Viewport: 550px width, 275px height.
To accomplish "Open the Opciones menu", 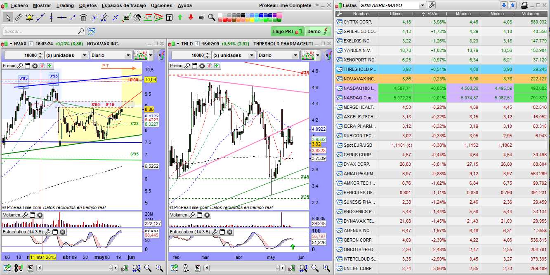I will (x=162, y=5).
